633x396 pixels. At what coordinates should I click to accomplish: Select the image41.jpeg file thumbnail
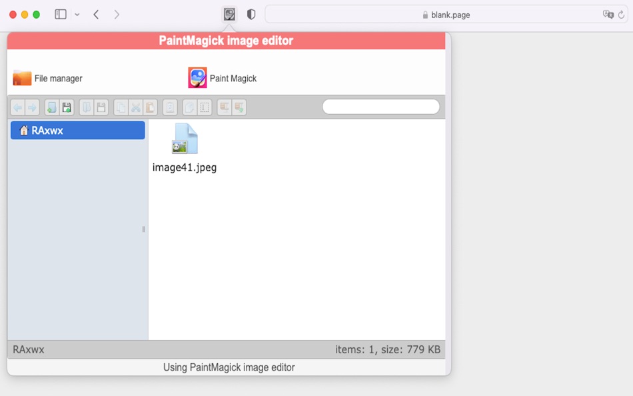click(185, 139)
